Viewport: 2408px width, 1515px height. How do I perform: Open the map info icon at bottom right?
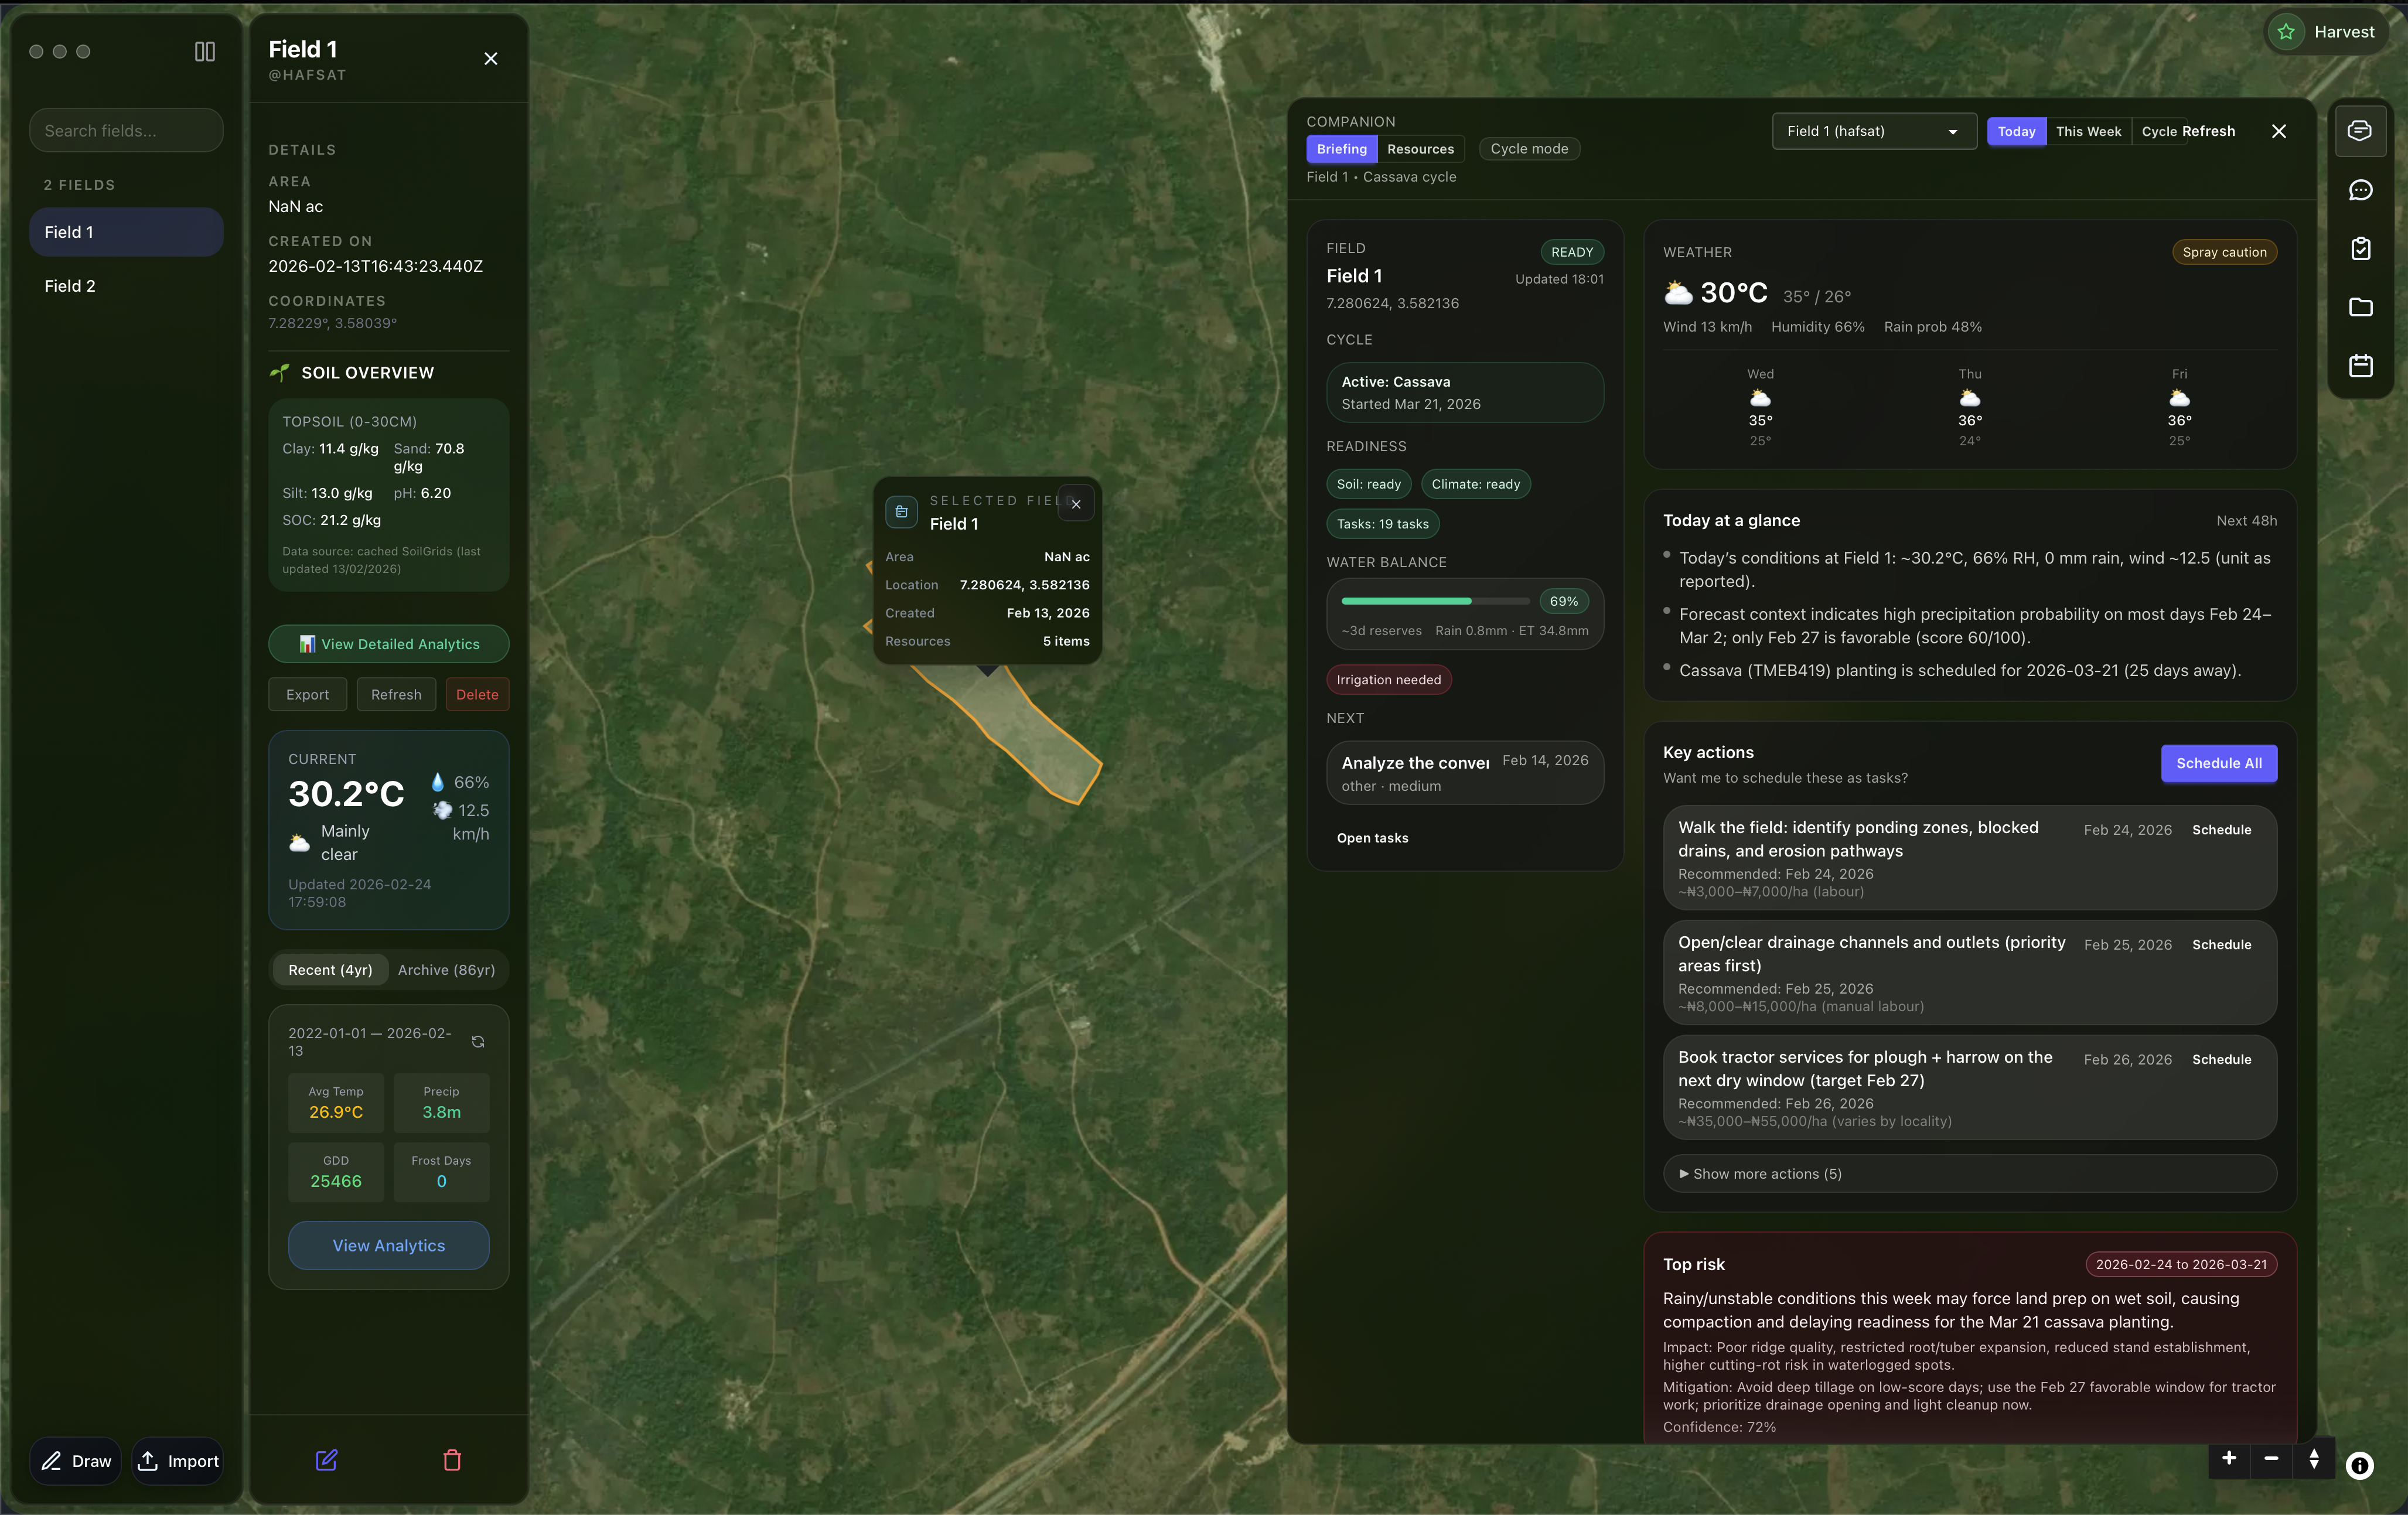pyautogui.click(x=2360, y=1466)
